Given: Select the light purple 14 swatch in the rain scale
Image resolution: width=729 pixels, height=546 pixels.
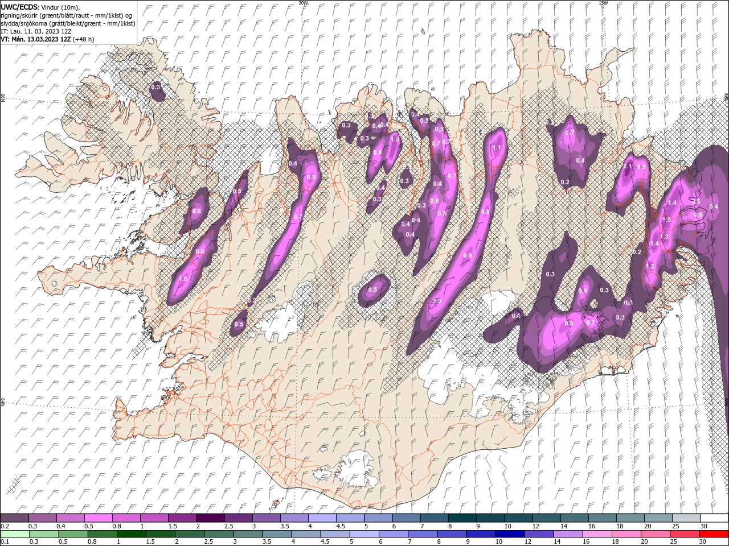Looking at the screenshot, I should pyautogui.click(x=568, y=534).
